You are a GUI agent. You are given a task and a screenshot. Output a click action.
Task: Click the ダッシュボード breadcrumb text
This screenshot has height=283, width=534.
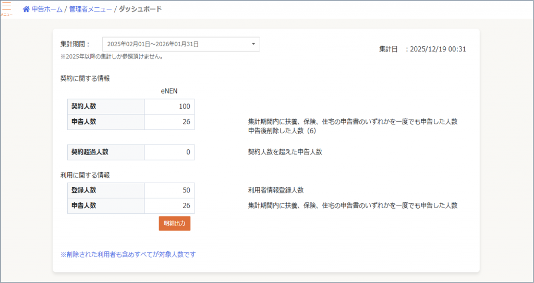pyautogui.click(x=140, y=9)
